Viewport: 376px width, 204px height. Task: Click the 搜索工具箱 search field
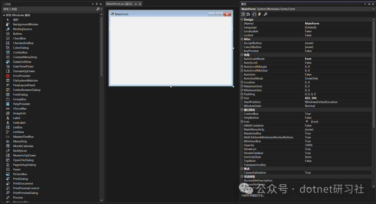pos(49,9)
